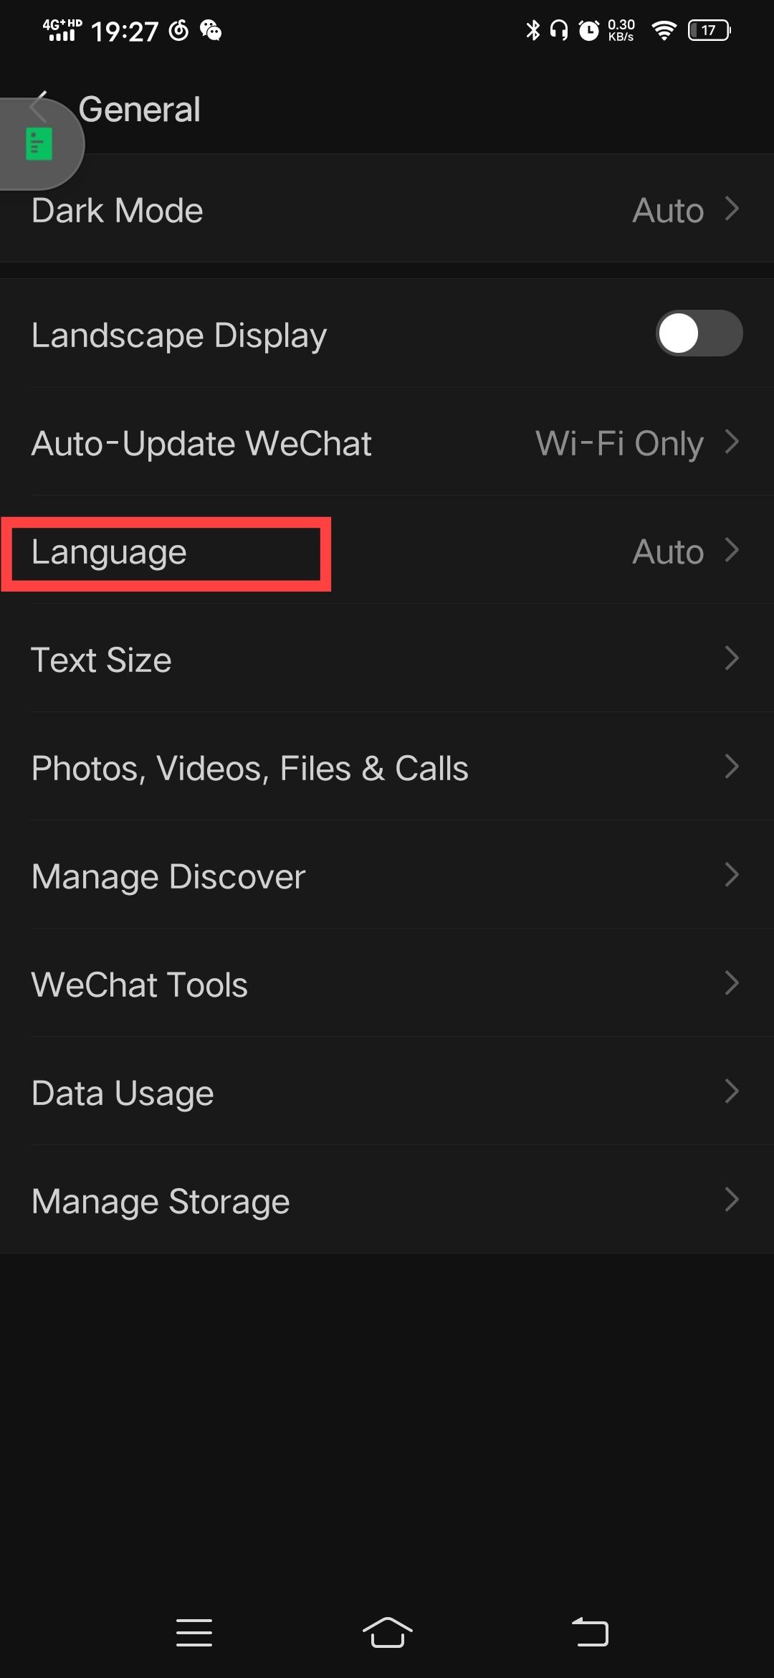This screenshot has height=1678, width=774.
Task: Open Data Usage entry
Action: (x=387, y=1091)
